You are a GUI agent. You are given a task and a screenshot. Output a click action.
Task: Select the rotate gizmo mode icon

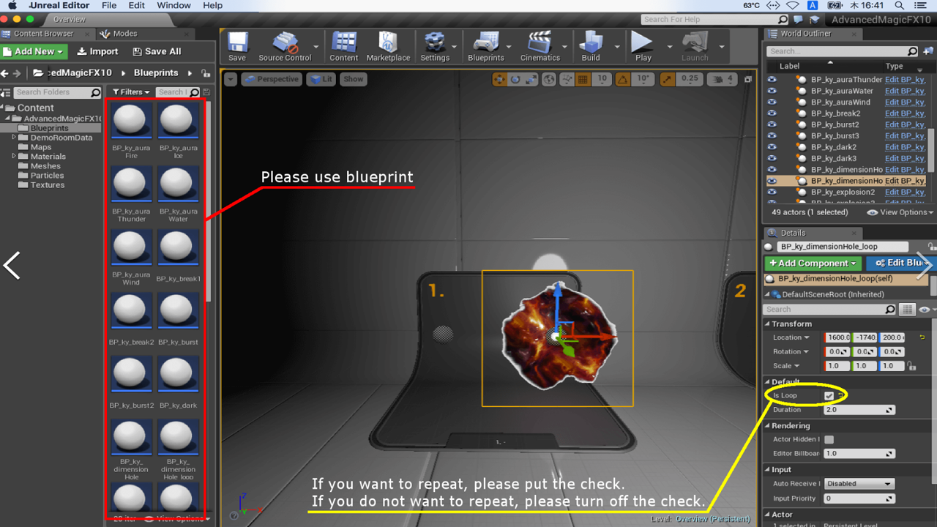coord(515,79)
